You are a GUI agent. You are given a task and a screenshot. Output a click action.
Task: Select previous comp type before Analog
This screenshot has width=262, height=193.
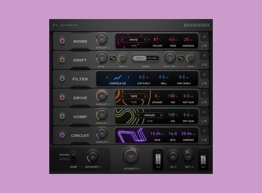click(138, 115)
